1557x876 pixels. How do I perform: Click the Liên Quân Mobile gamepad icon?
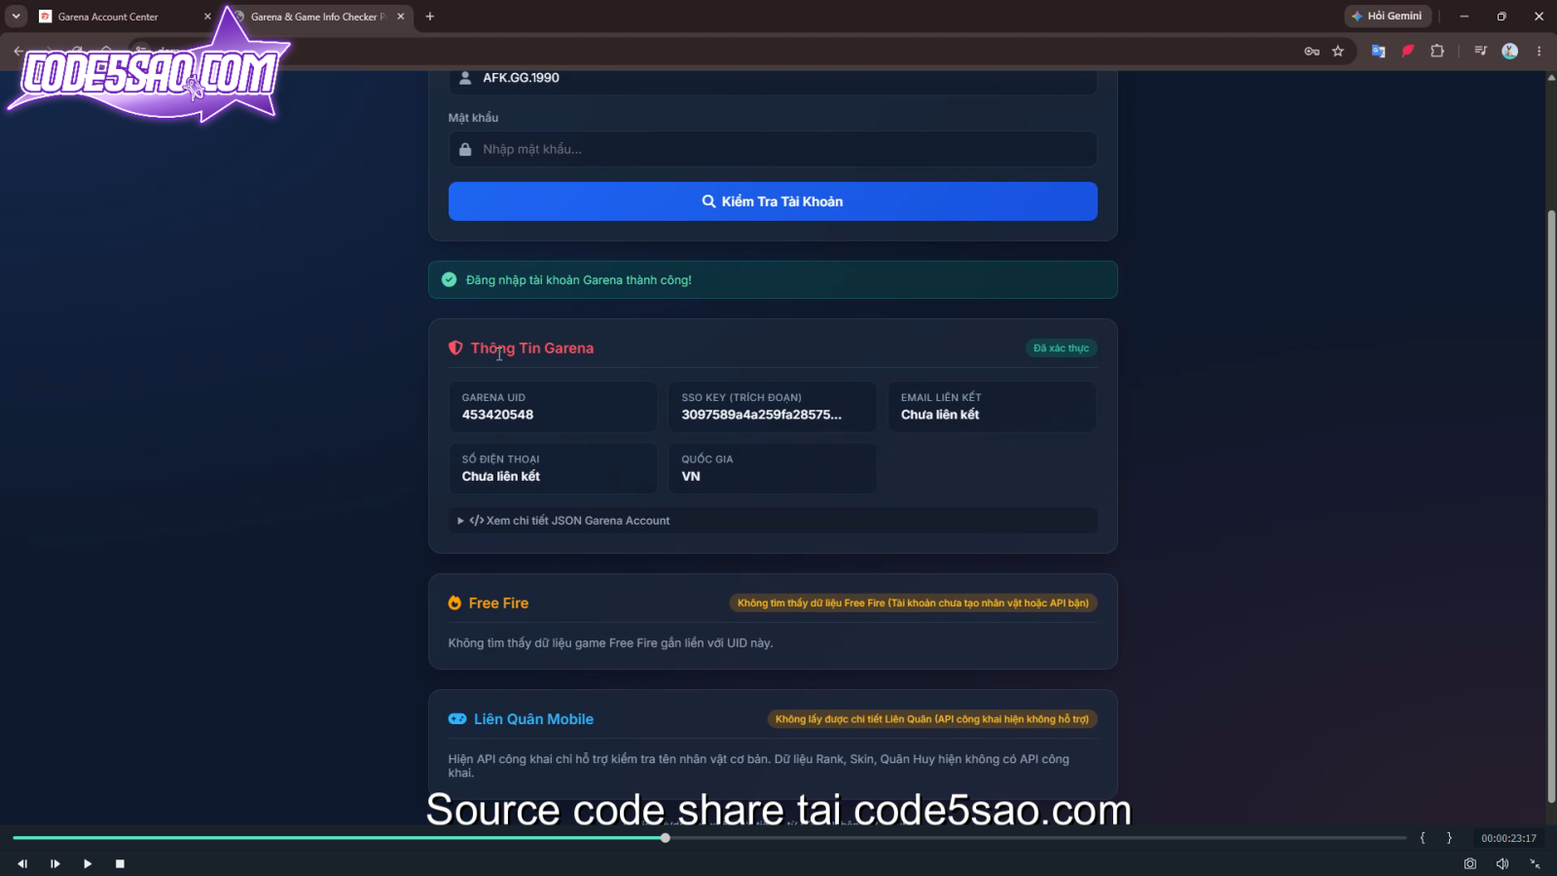click(457, 719)
